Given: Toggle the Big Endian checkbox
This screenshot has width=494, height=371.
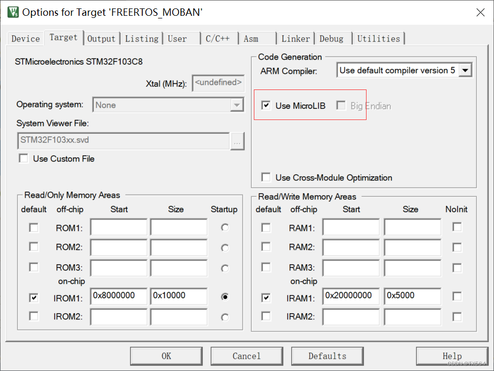Looking at the screenshot, I should 341,105.
